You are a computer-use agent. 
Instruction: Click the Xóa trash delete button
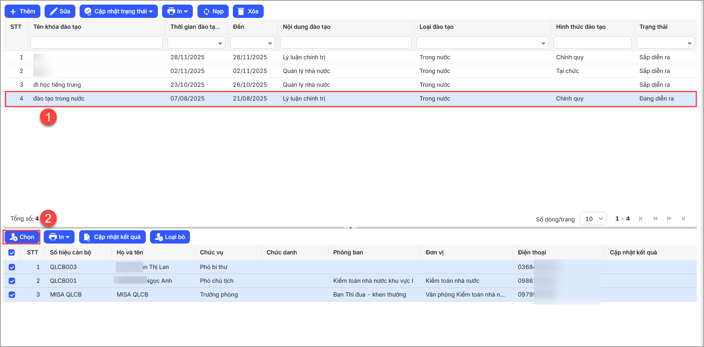248,11
